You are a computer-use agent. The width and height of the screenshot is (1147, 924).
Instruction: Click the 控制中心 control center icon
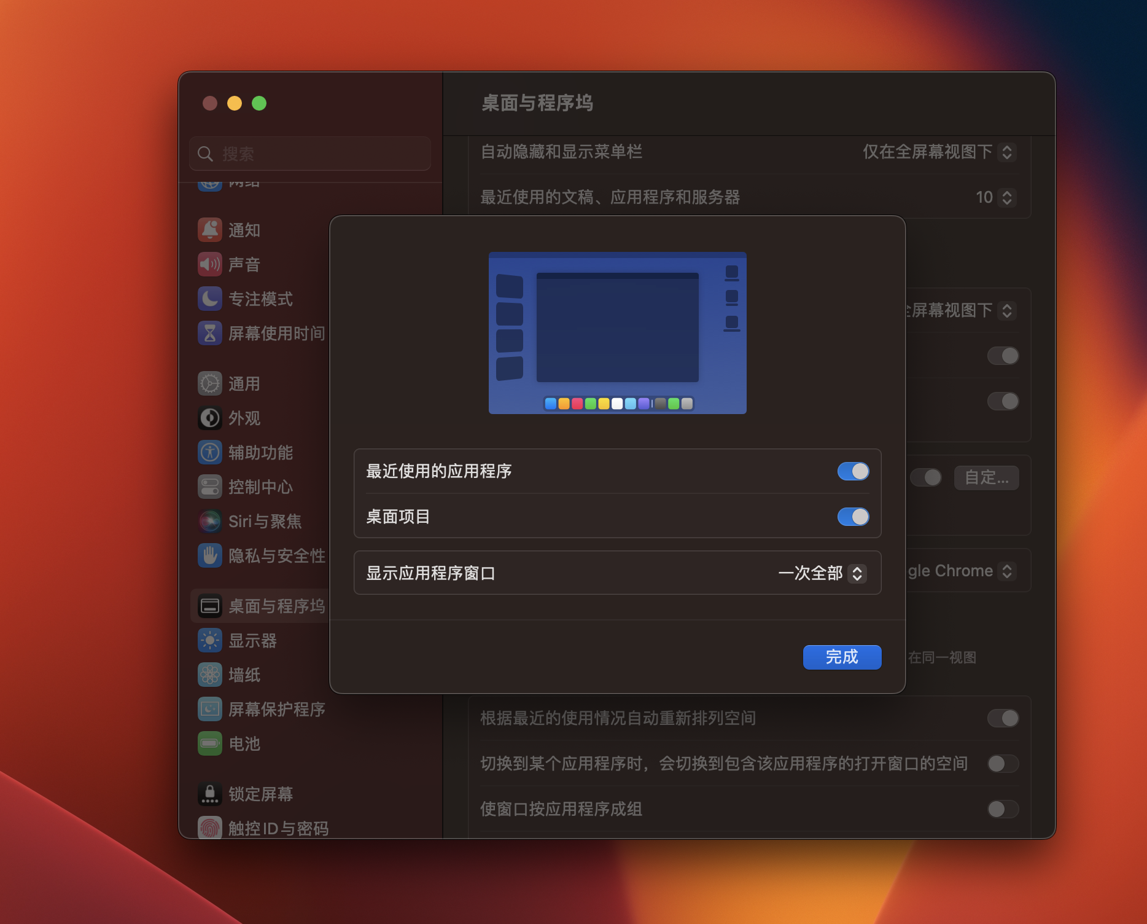(x=210, y=487)
